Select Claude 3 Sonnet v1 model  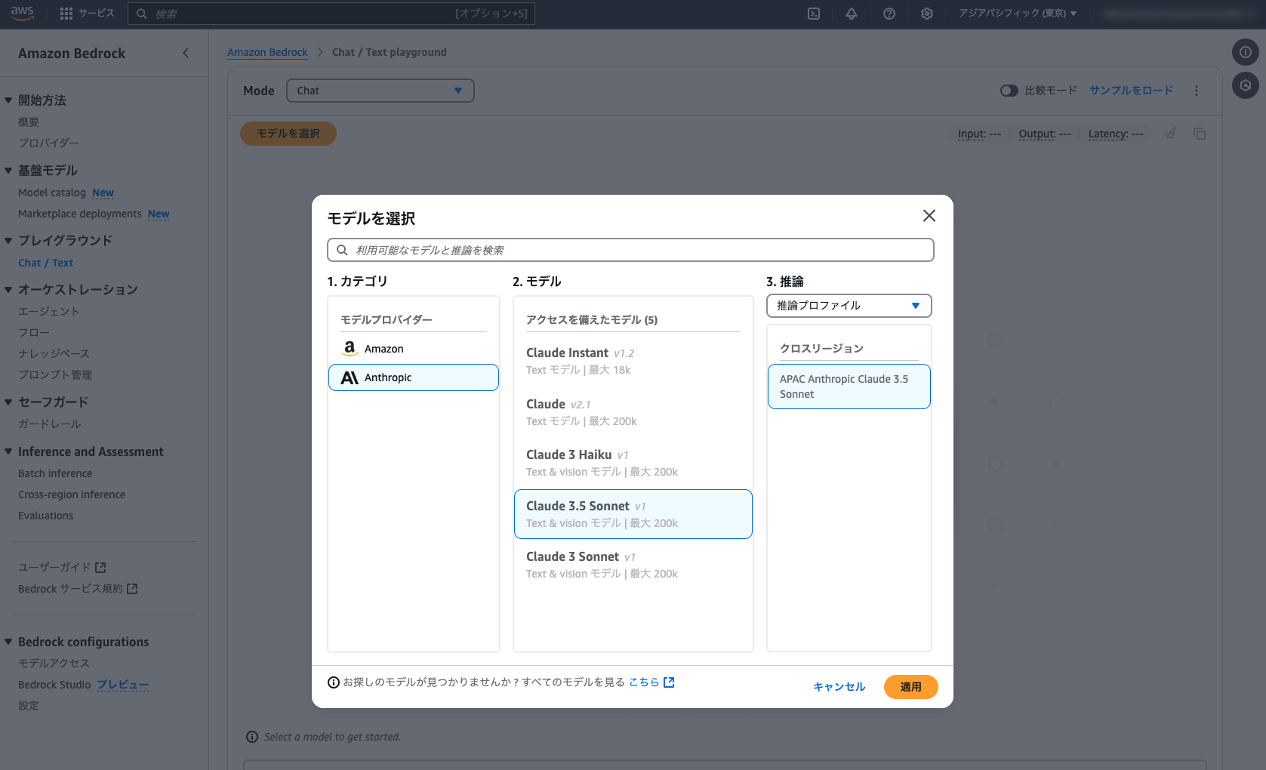[633, 565]
